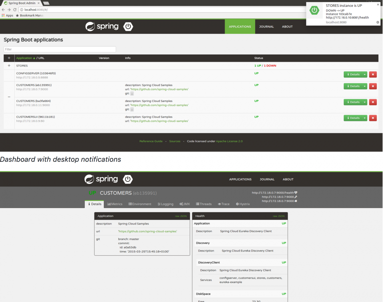Click the power icon on the CUSTOMERS details page

(128, 179)
